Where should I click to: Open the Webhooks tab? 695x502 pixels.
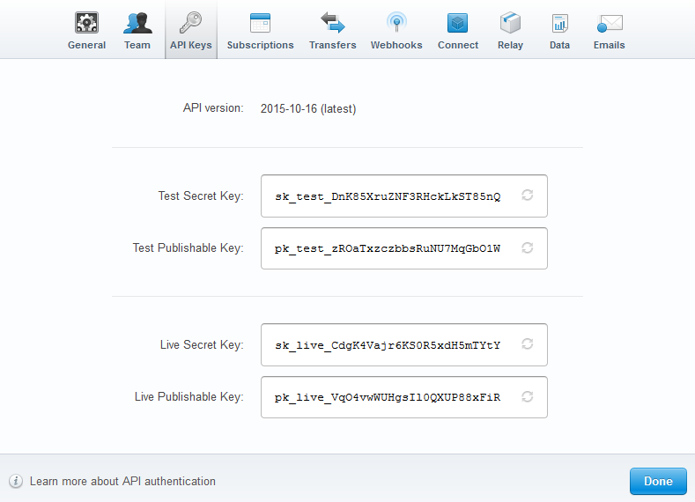click(x=396, y=31)
